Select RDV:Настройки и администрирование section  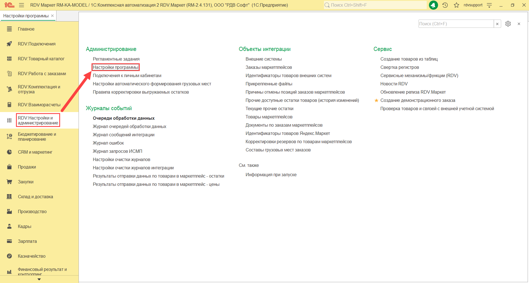point(38,120)
